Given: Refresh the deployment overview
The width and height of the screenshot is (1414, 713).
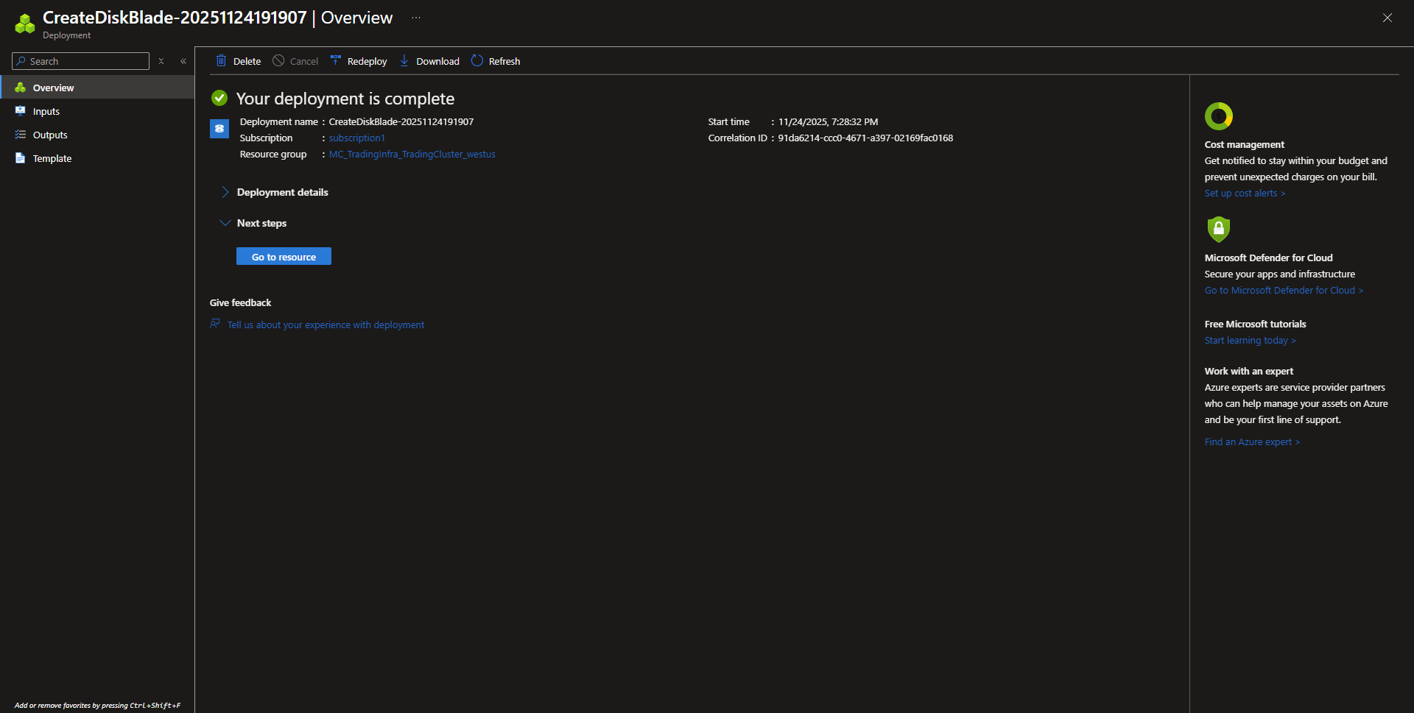Looking at the screenshot, I should pyautogui.click(x=495, y=61).
